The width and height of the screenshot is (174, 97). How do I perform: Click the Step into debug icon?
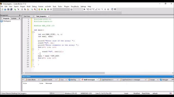click(93, 9)
